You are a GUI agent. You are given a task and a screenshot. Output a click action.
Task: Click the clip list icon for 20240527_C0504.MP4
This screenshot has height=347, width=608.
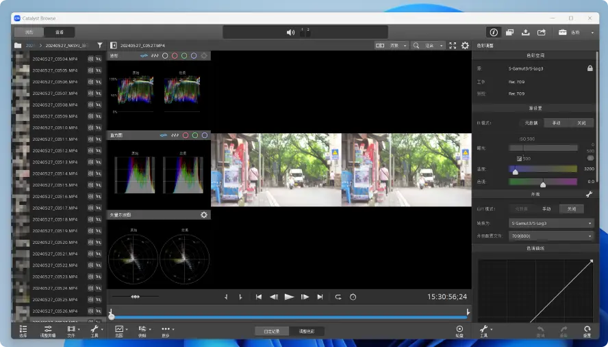click(x=90, y=59)
